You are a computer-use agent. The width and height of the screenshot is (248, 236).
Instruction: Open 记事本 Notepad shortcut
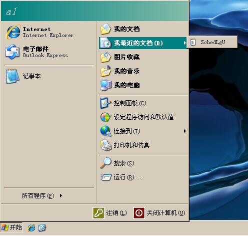click(x=48, y=76)
